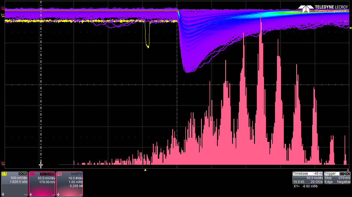
Task: Click the FLT filter badge on C2
Action: (x=43, y=174)
